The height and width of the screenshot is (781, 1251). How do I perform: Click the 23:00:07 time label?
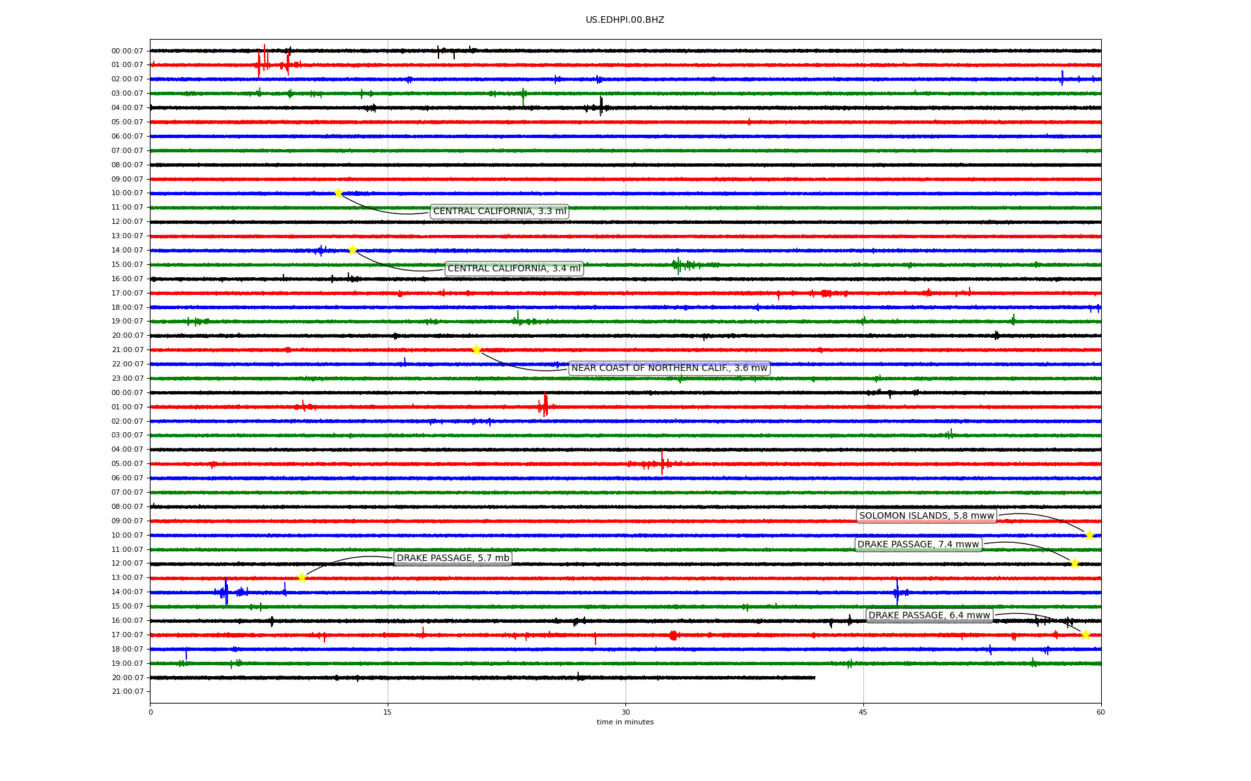[x=127, y=379]
